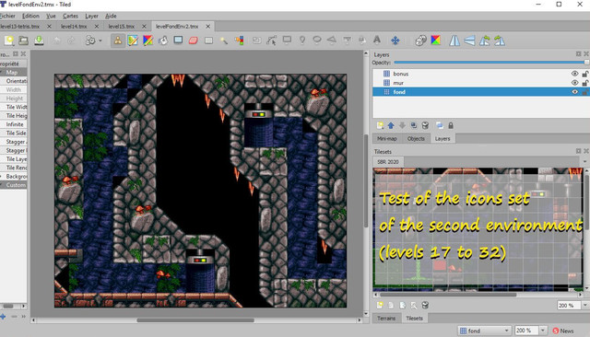Viewport: 590px width, 337px height.
Task: Flip the stamp horizontally
Action: tap(454, 41)
